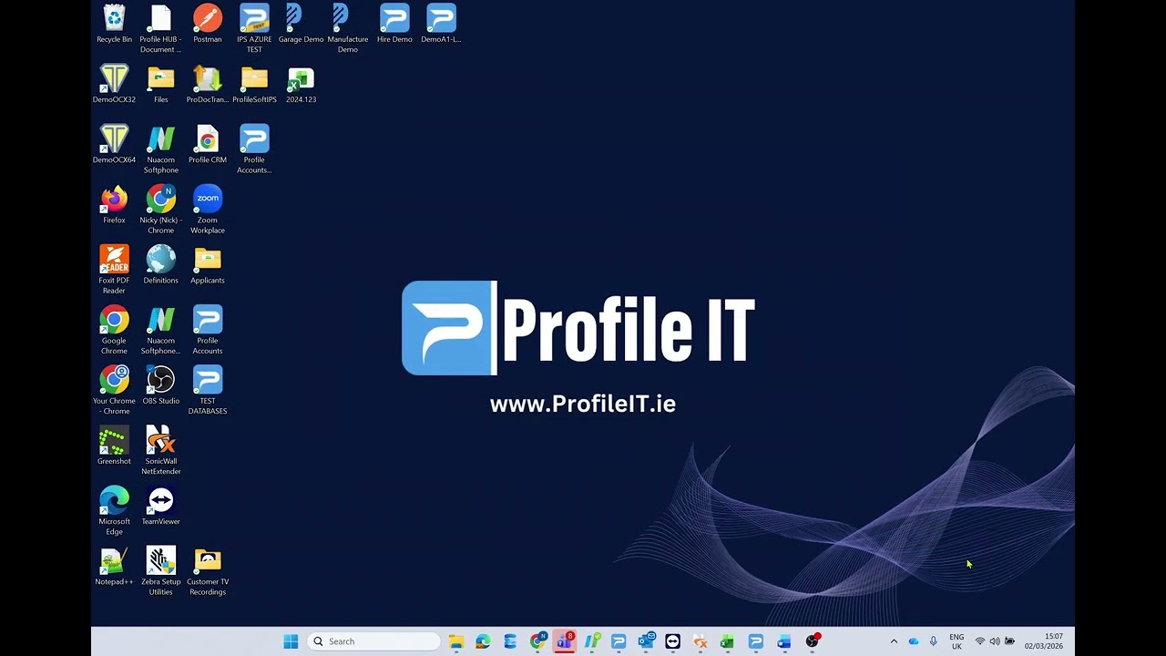Launch OBS Studio from the desktop
Image resolution: width=1166 pixels, height=656 pixels.
pyautogui.click(x=160, y=384)
